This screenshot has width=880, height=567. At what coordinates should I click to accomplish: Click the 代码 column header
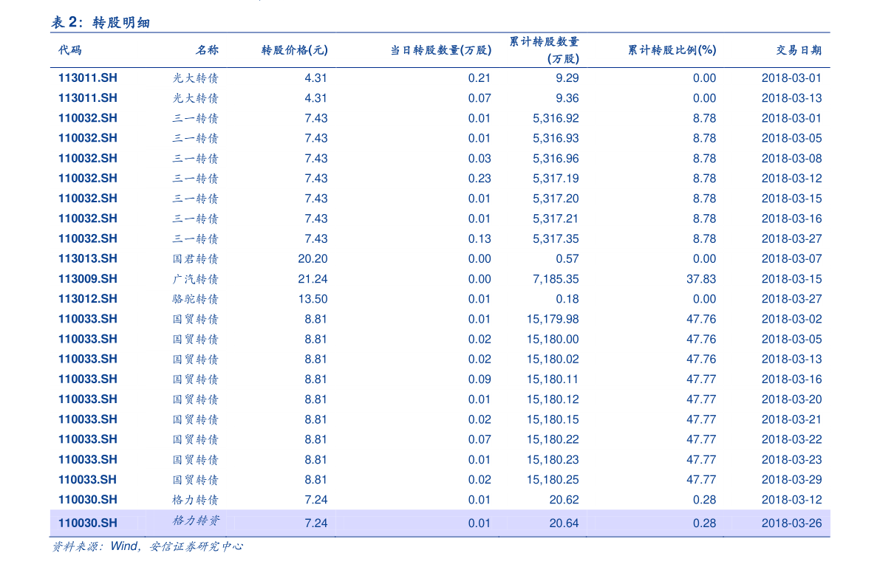click(69, 50)
